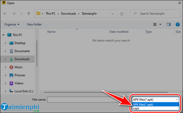Image resolution: width=183 pixels, height=113 pixels.
Task: Click the magnifier search icon
Action: tap(135, 14)
